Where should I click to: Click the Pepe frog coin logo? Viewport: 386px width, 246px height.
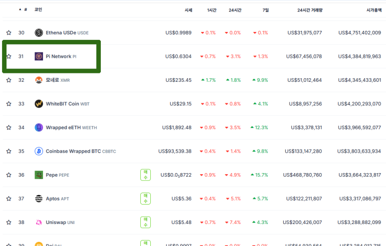(38, 175)
